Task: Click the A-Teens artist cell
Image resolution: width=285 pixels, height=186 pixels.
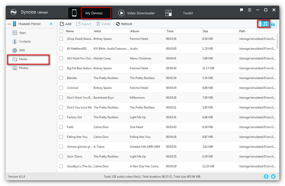Action: [99, 147]
